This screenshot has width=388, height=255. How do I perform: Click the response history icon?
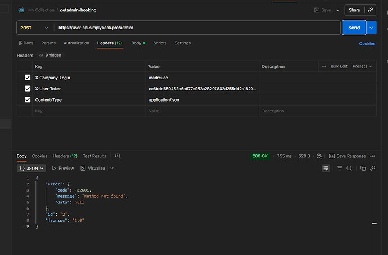117,156
